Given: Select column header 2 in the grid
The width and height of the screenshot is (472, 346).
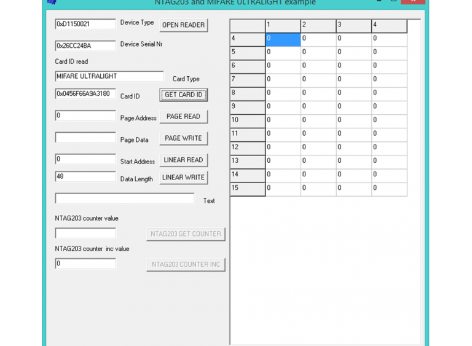Looking at the screenshot, I should click(318, 26).
